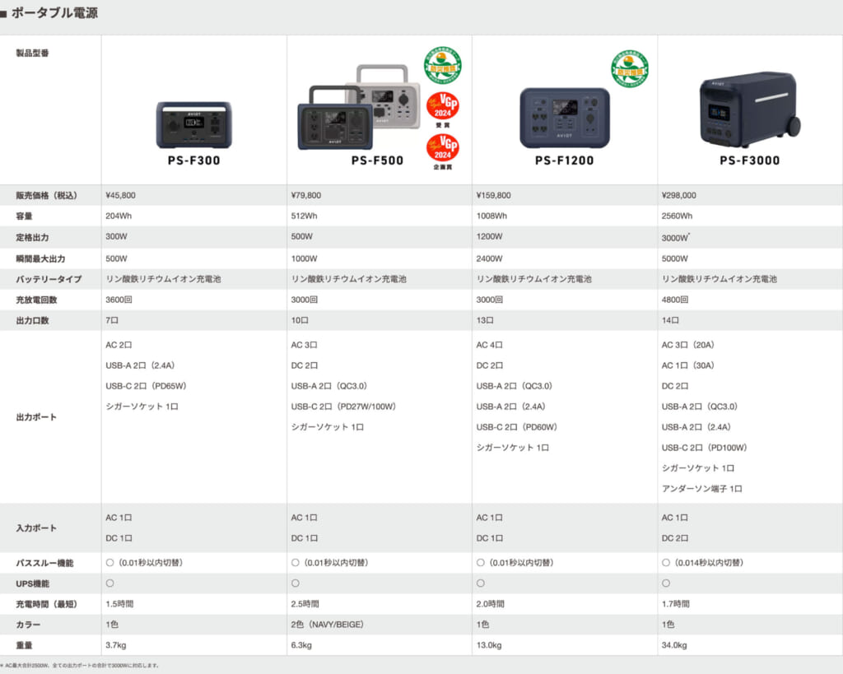Click the 204Wh capacity value
The height and width of the screenshot is (674, 843).
[119, 216]
